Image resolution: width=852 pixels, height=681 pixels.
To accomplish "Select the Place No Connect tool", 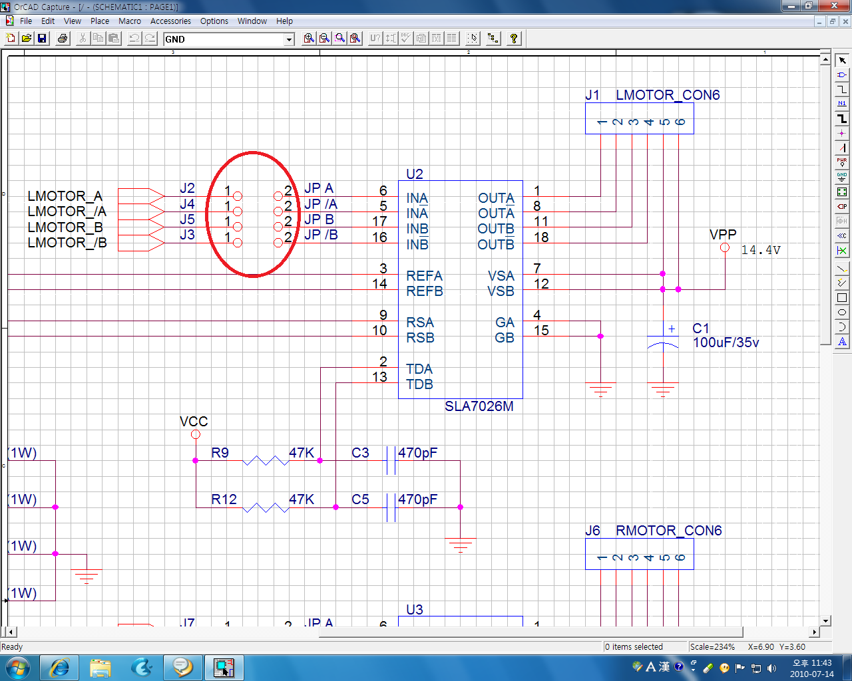I will tap(842, 250).
